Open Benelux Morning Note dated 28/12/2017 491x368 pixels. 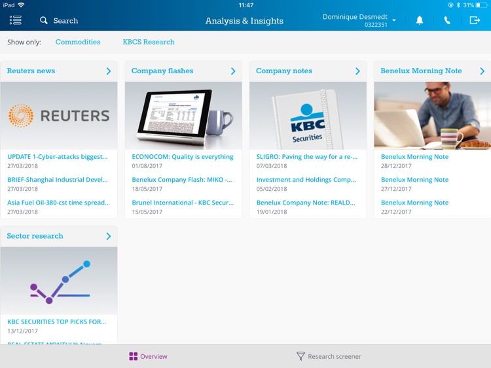click(414, 157)
